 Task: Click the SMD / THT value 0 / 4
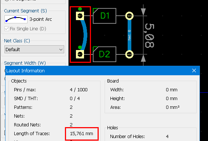(x=75, y=99)
